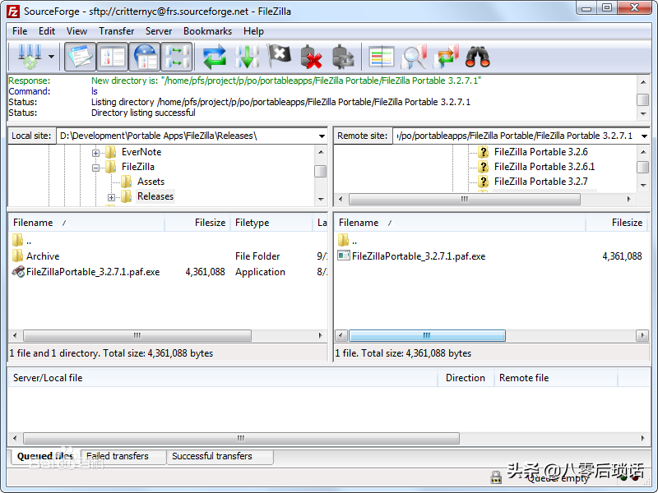
Task: Select the local Archive folder
Action: [x=43, y=256]
